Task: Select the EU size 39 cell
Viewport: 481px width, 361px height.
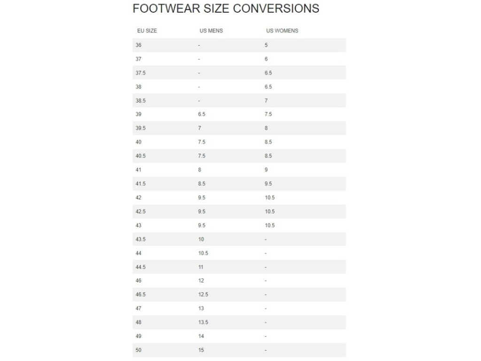Action: pos(139,114)
